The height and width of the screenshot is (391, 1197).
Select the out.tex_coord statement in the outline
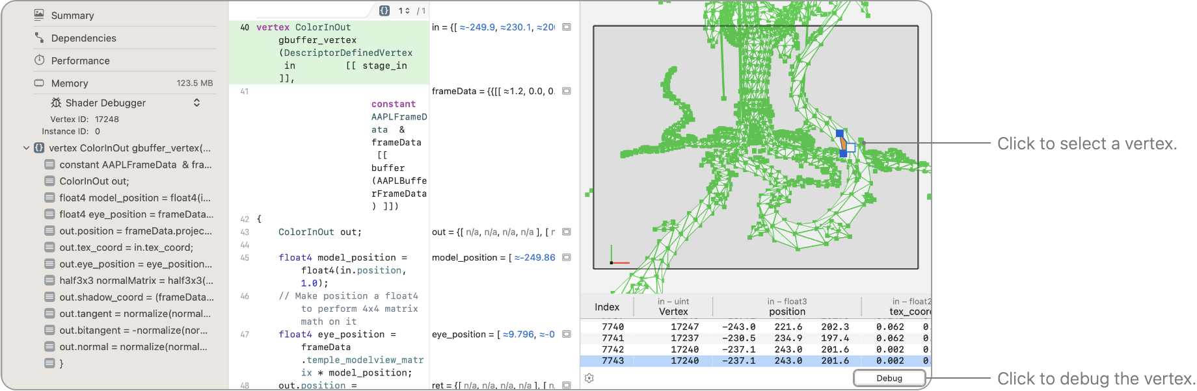click(x=126, y=247)
